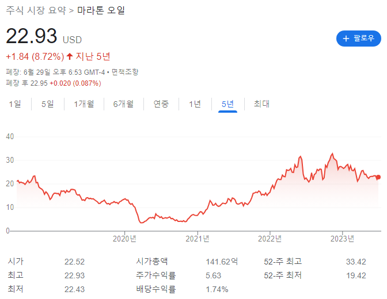Click the 30 y-axis label
The image size is (387, 299).
pyautogui.click(x=10, y=160)
